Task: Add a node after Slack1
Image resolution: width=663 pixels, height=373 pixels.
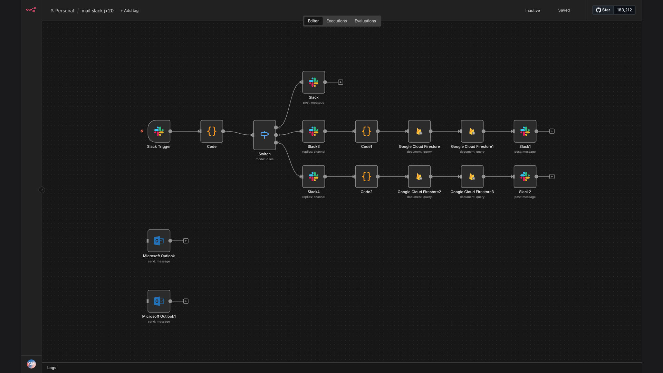Action: coord(552,131)
